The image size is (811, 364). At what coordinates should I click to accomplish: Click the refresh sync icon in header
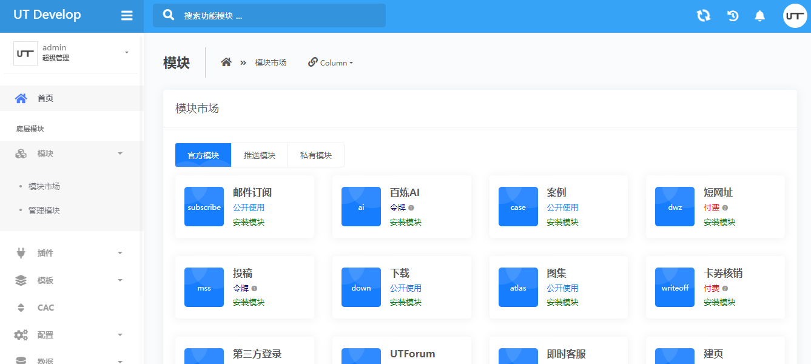(704, 16)
